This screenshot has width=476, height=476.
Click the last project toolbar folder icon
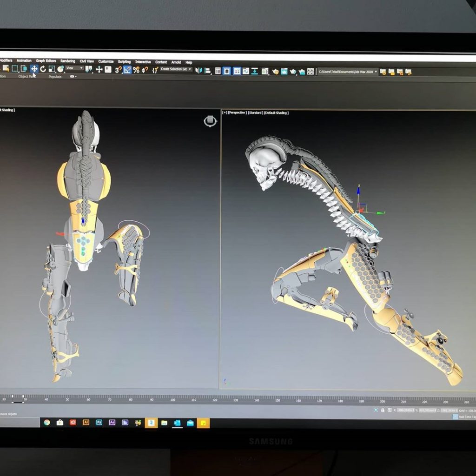[409, 72]
